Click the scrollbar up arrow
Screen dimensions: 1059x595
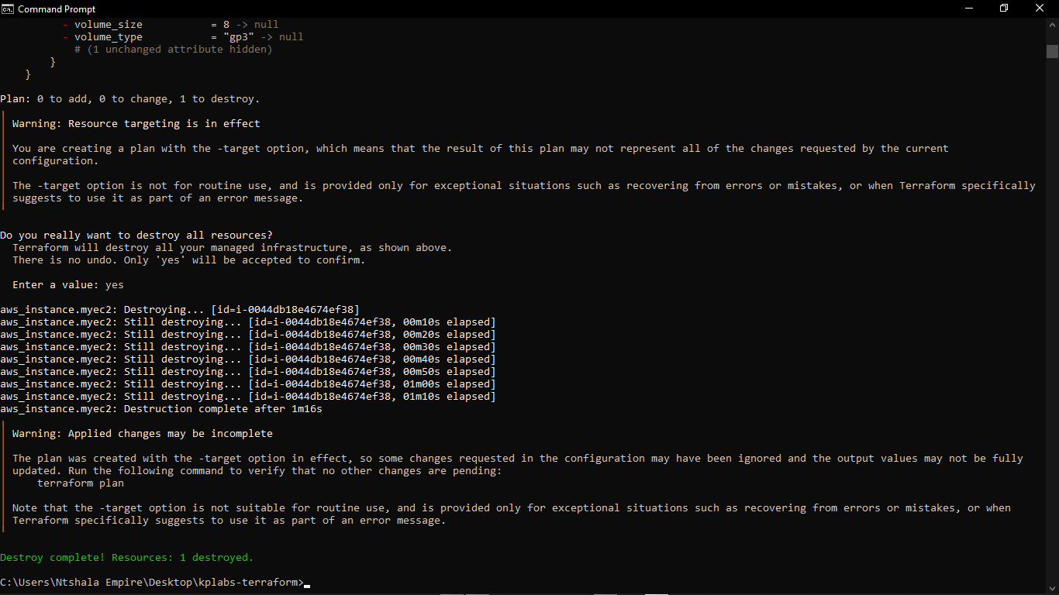pyautogui.click(x=1052, y=24)
